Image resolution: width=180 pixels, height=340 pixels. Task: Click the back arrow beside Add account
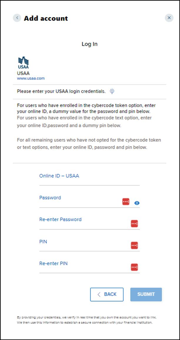17,18
